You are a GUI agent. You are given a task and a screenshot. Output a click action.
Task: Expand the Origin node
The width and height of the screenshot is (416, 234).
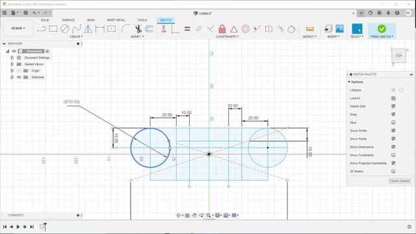(x=12, y=71)
